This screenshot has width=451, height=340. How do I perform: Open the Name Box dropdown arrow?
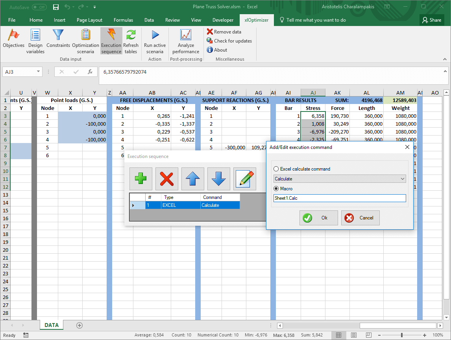click(x=38, y=72)
